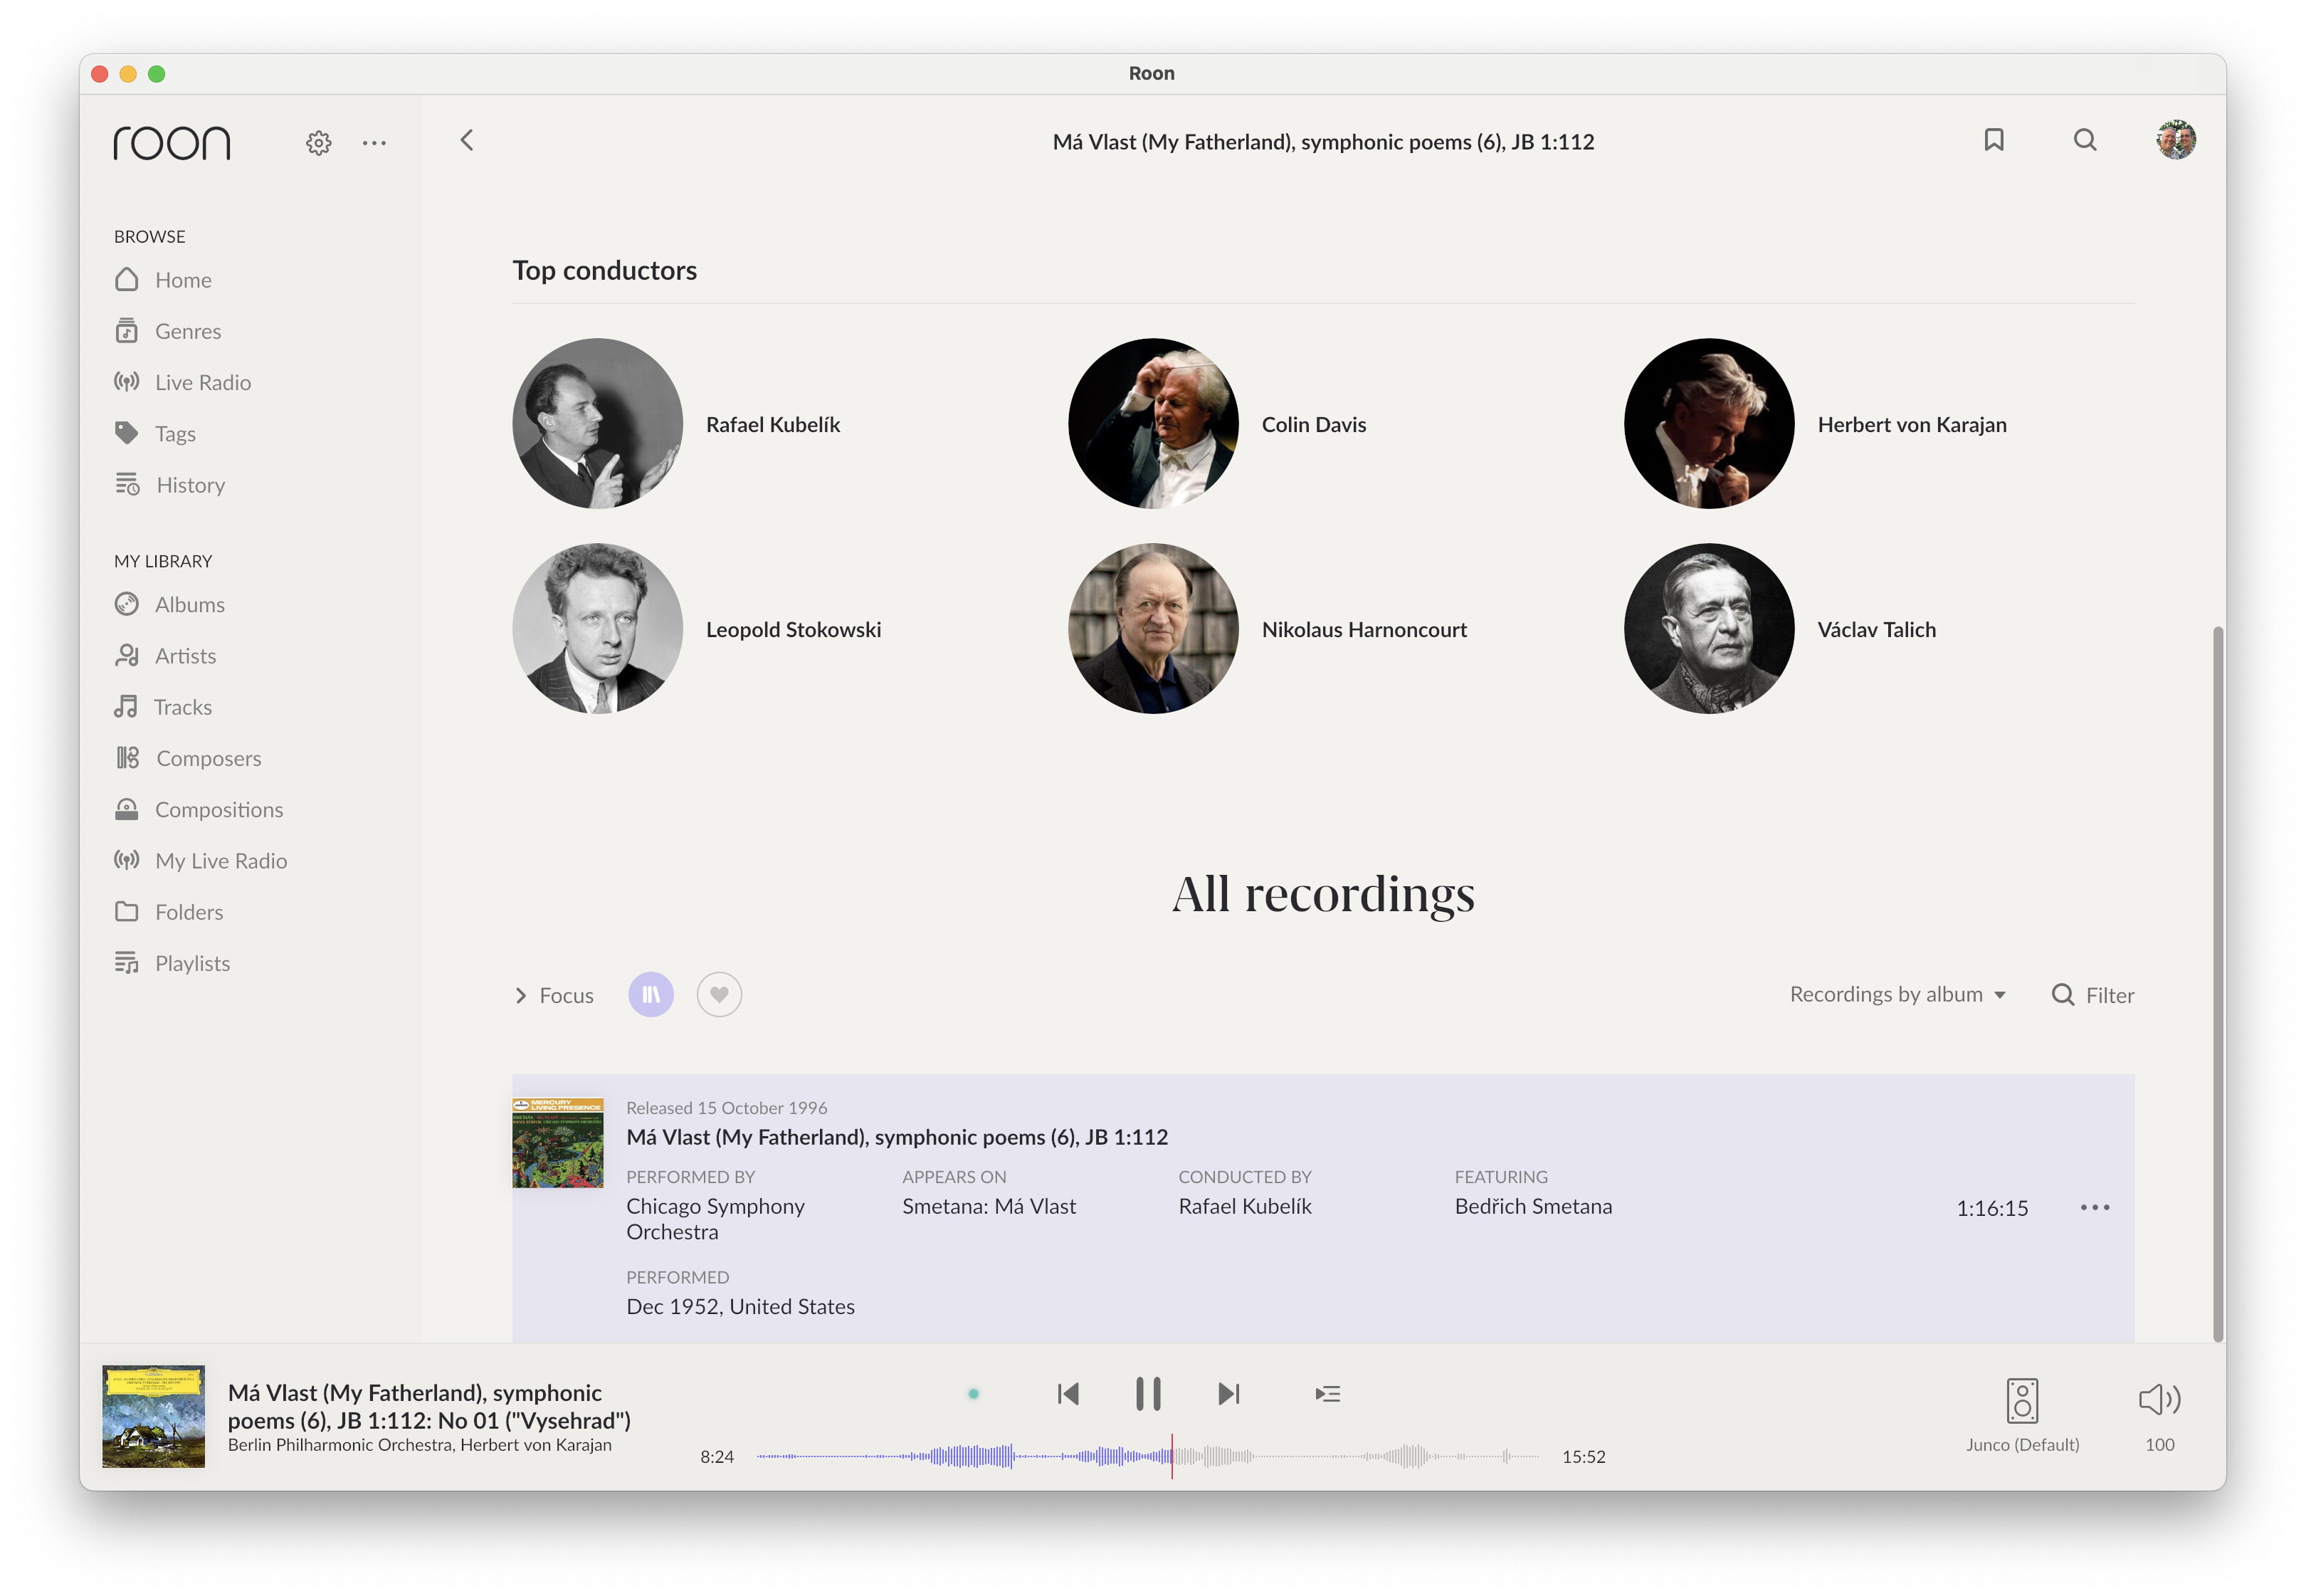Click the Artists icon in sidebar

126,655
